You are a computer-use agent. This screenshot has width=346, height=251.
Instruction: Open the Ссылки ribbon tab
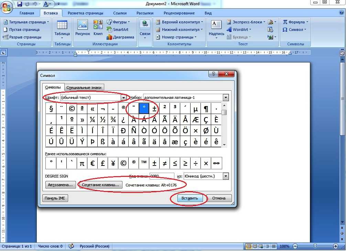click(x=120, y=13)
